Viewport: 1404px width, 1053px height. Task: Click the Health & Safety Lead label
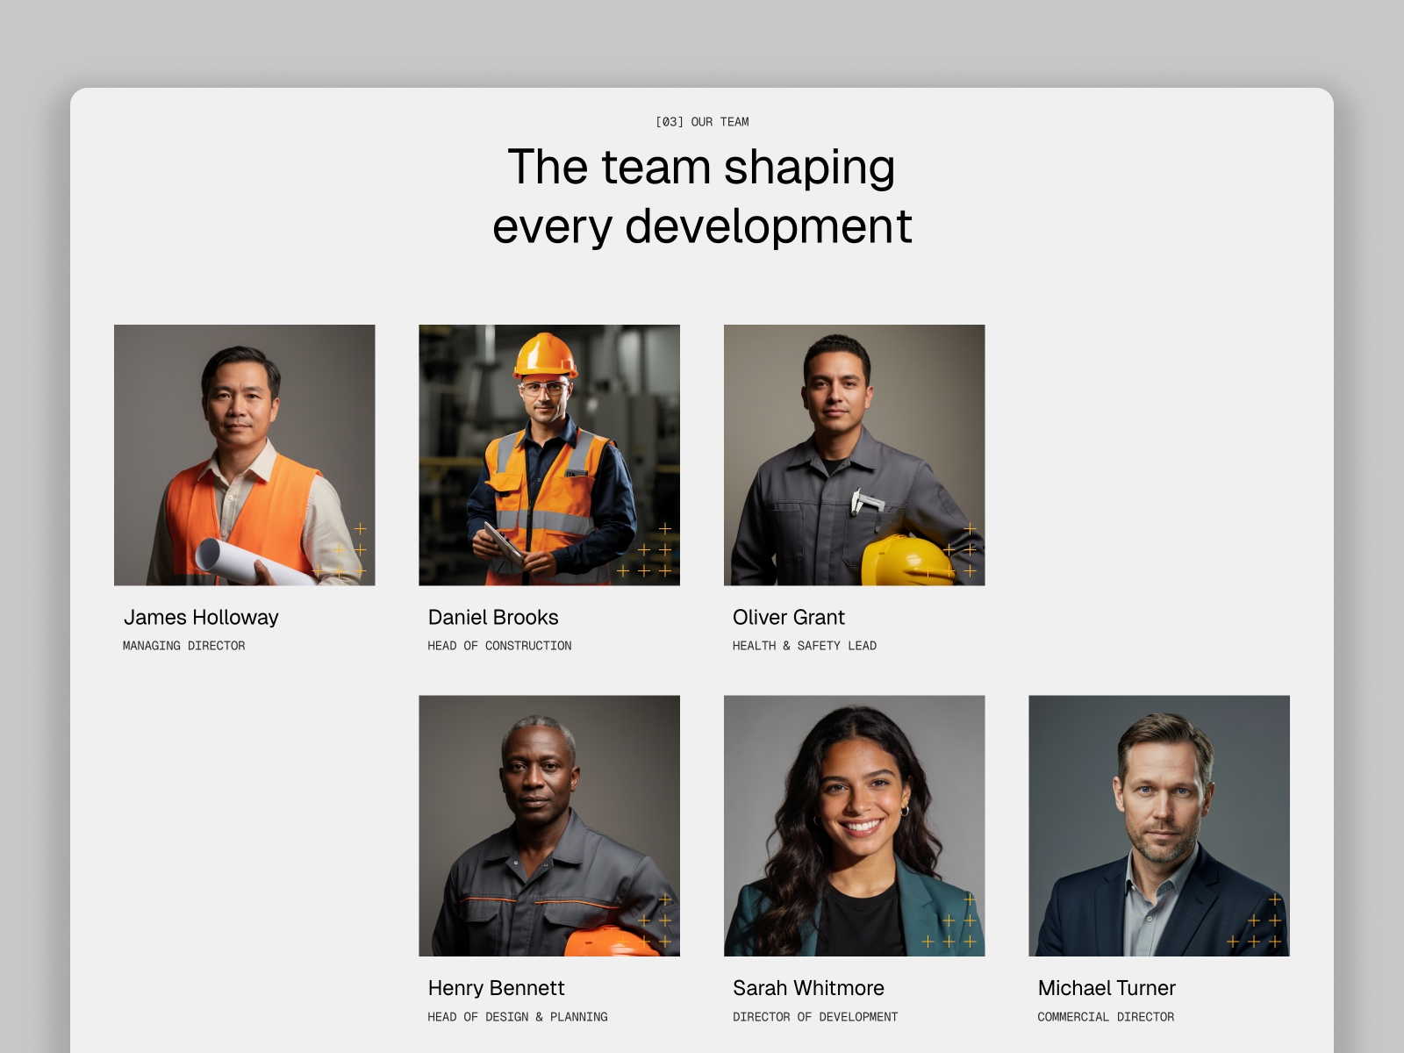click(x=804, y=646)
